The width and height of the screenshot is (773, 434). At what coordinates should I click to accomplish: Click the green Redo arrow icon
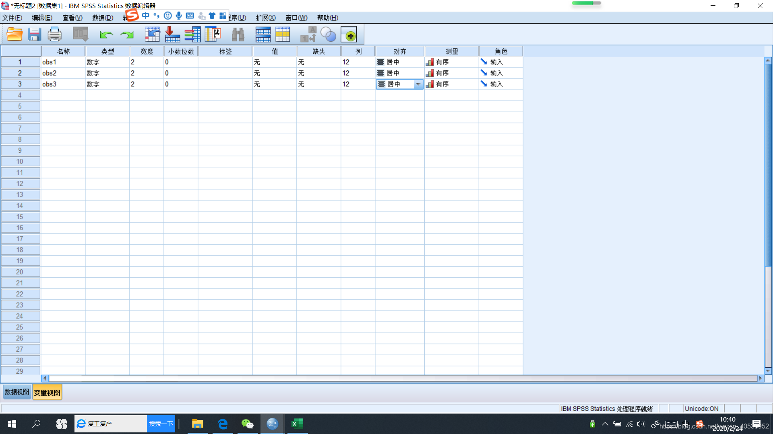[x=127, y=35]
